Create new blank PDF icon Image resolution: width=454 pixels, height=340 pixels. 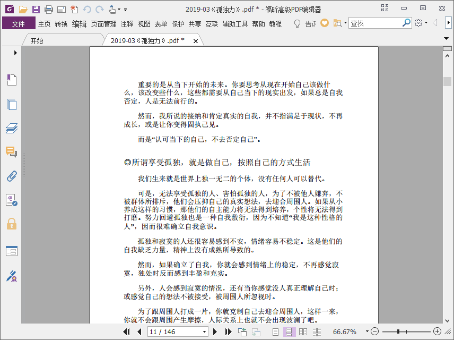[74, 10]
